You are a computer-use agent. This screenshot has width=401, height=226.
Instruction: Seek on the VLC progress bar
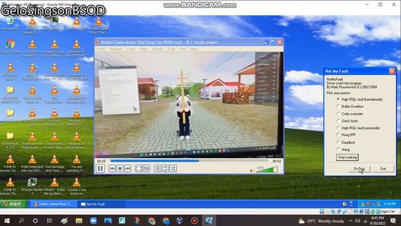(x=189, y=161)
